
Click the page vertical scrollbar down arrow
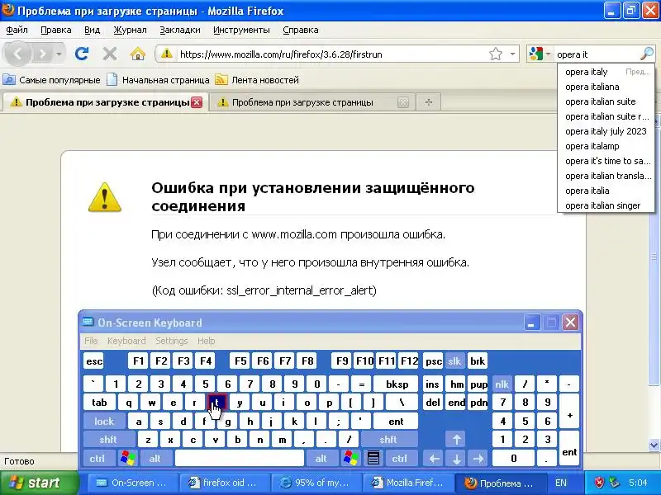point(654,445)
